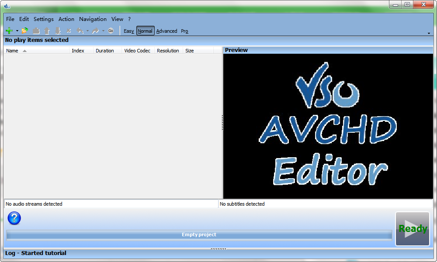Click the Index column header
This screenshot has height=262, width=437.
point(81,51)
